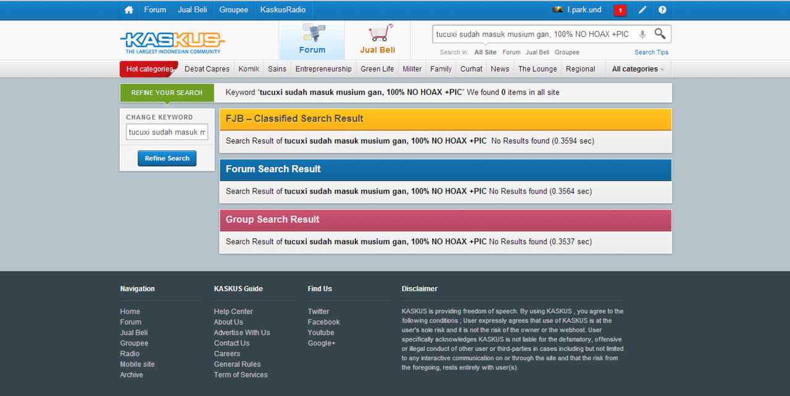Open the Mobile site link
This screenshot has height=396, width=790.
point(138,364)
